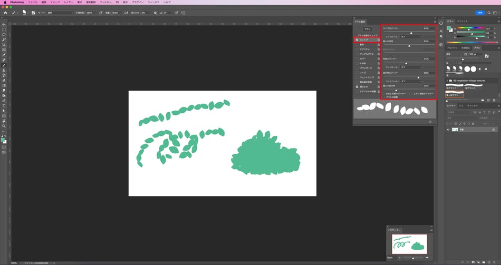Select the Move tool in the toolbar

click(4, 25)
